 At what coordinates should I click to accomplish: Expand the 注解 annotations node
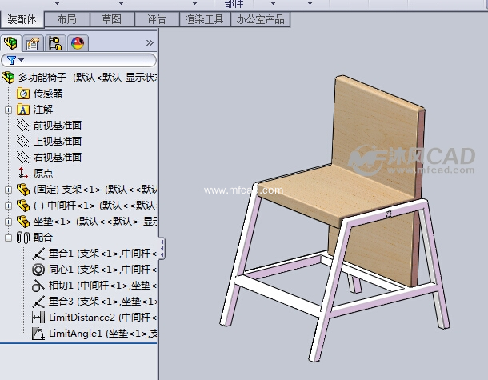pos(9,110)
